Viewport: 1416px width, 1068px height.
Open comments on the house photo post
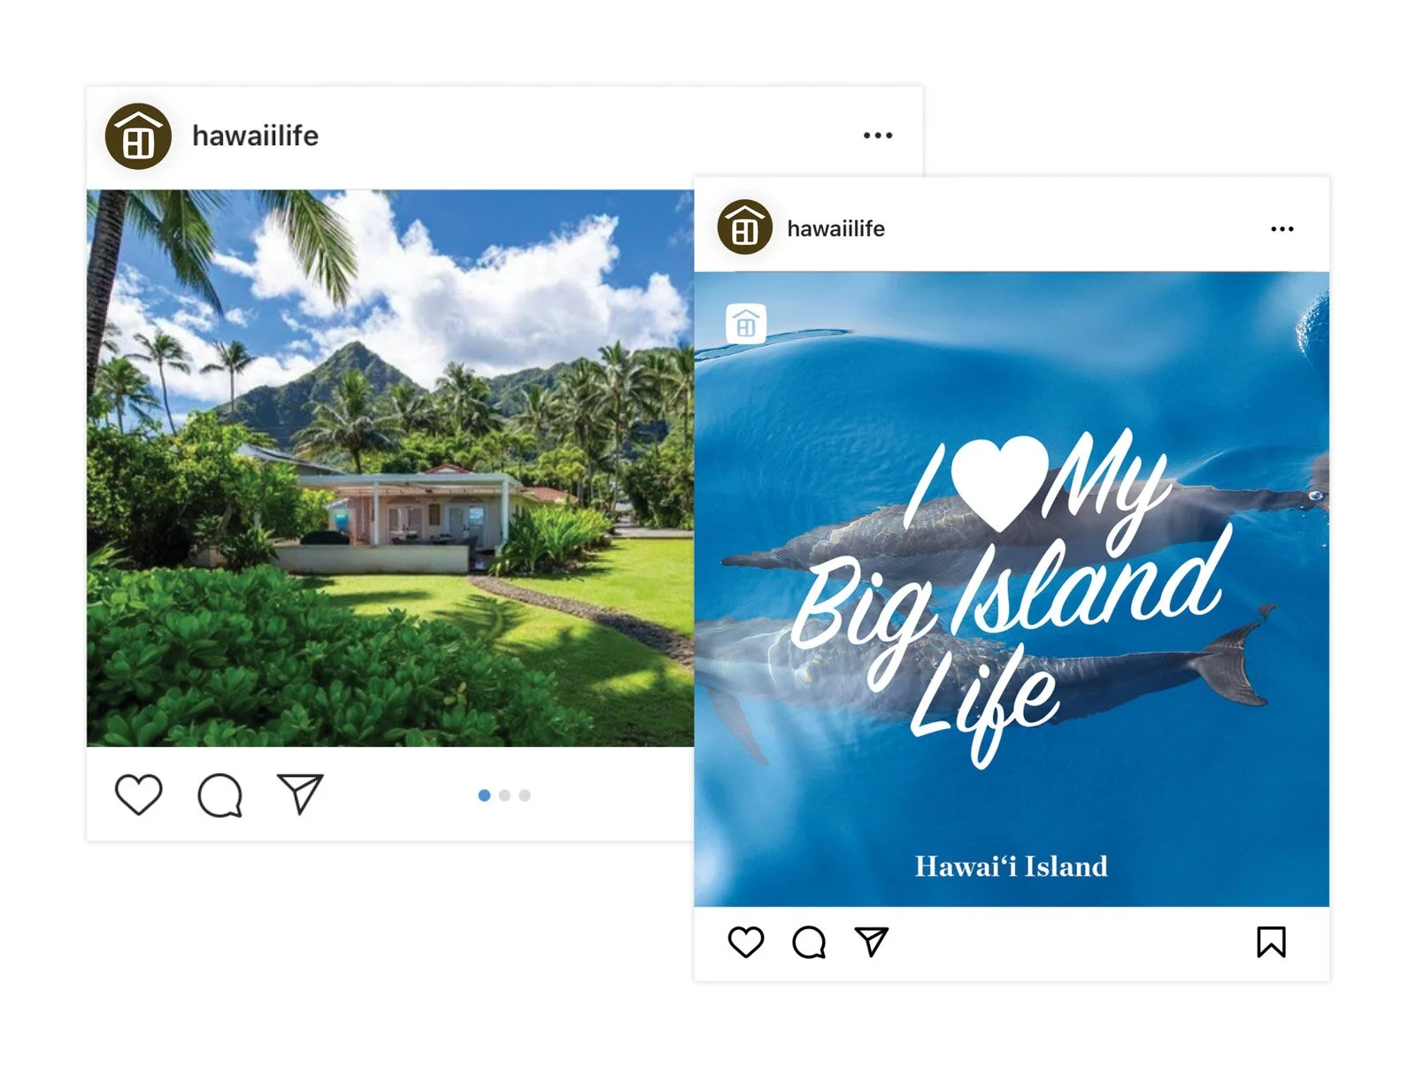(219, 795)
